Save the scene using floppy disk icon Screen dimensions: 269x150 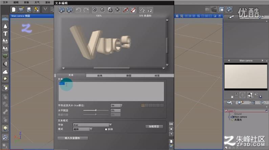pyautogui.click(x=29, y=9)
